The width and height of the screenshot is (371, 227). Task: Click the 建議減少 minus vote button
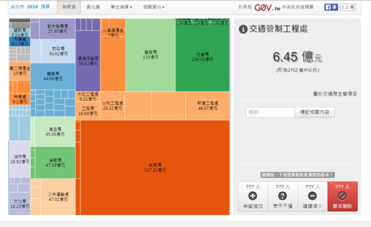(x=313, y=196)
